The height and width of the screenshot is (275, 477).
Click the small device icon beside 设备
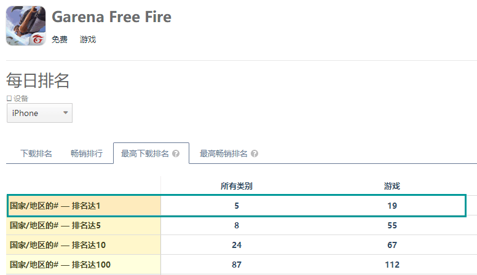point(9,98)
